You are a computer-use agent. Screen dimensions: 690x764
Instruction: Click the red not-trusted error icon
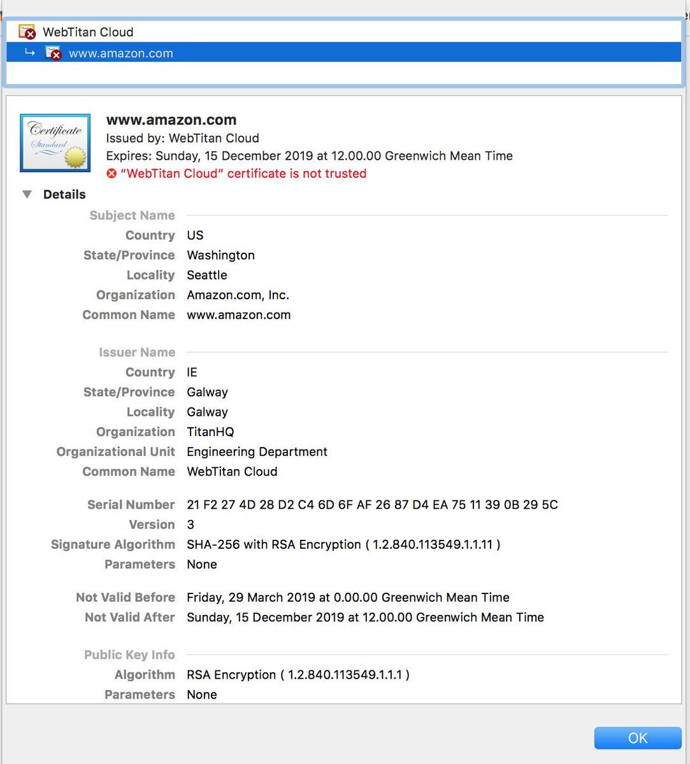(x=111, y=173)
